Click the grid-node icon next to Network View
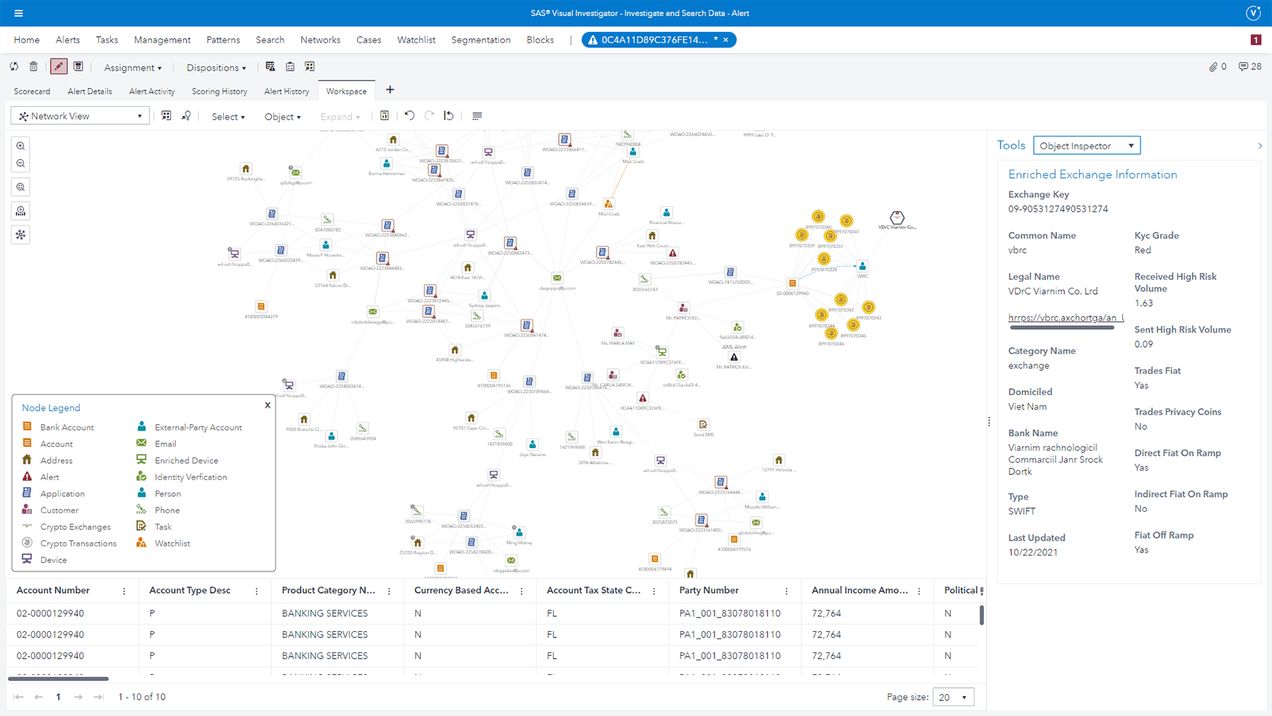 coord(166,116)
